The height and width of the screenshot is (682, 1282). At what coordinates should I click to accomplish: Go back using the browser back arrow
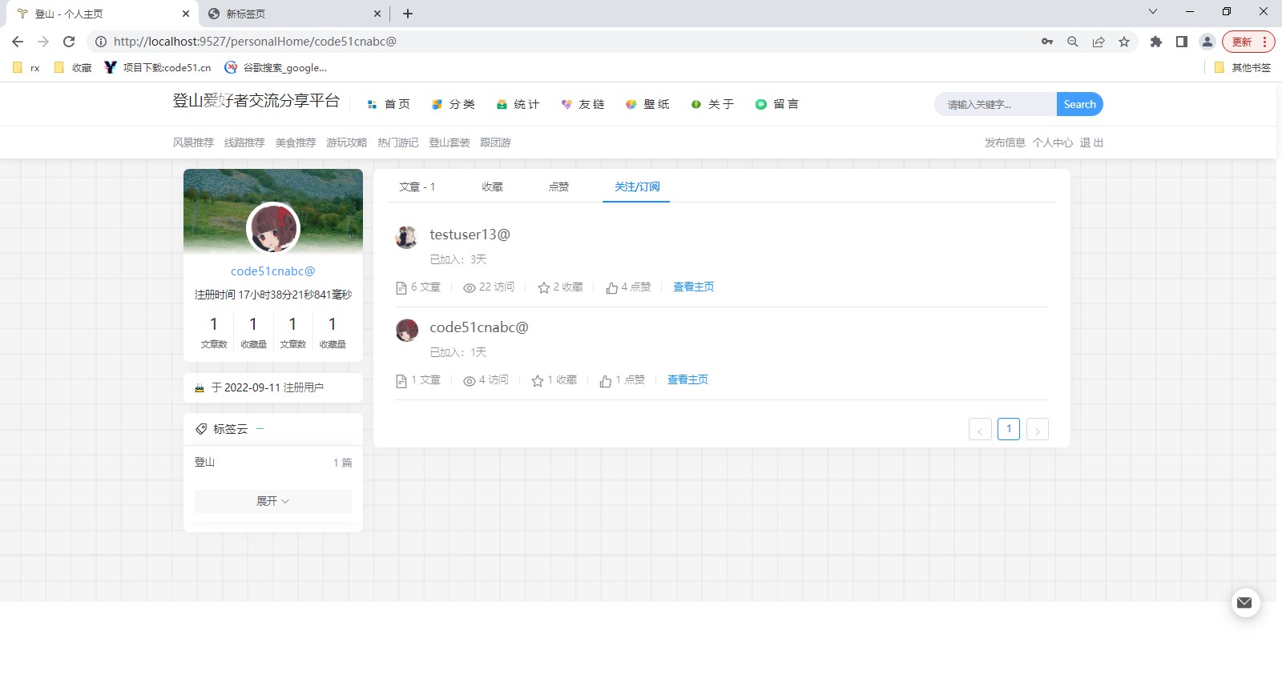(18, 42)
